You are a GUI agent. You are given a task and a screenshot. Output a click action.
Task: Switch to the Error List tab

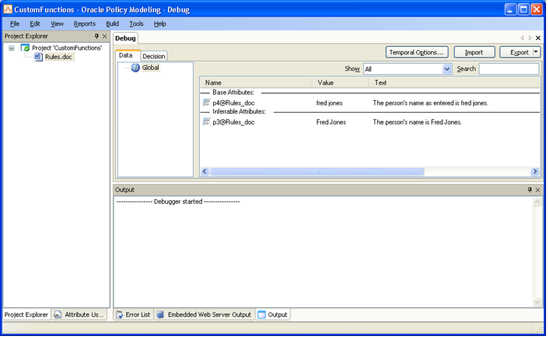pos(134,315)
